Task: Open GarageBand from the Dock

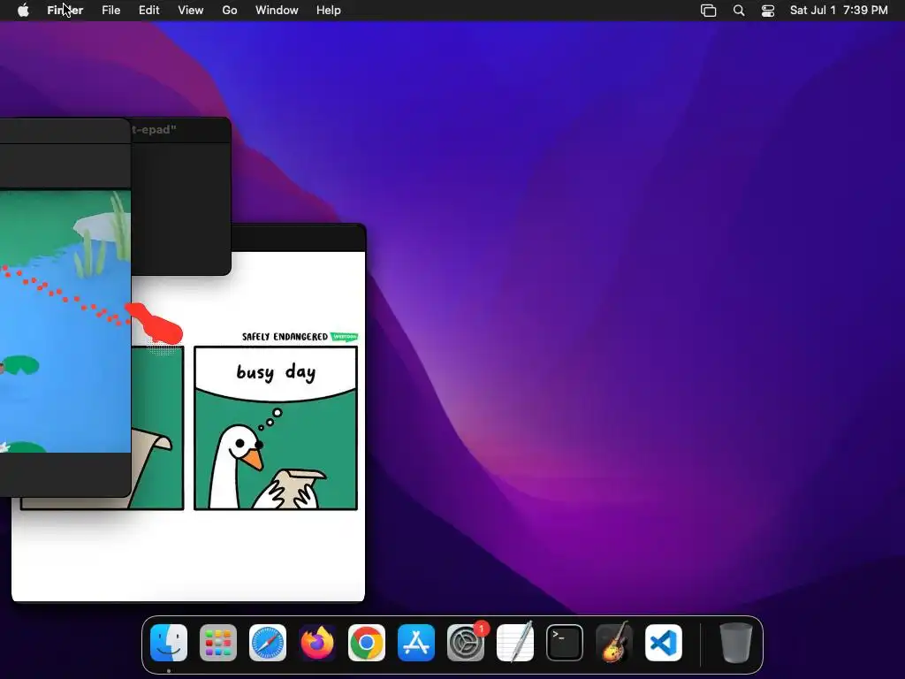Action: [x=614, y=643]
